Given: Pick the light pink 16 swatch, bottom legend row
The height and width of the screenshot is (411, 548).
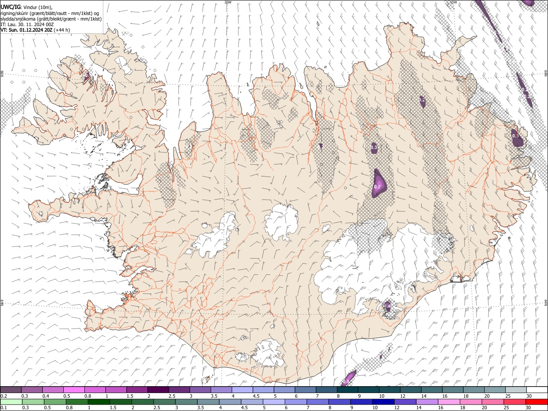Looking at the screenshot, I should (x=449, y=402).
